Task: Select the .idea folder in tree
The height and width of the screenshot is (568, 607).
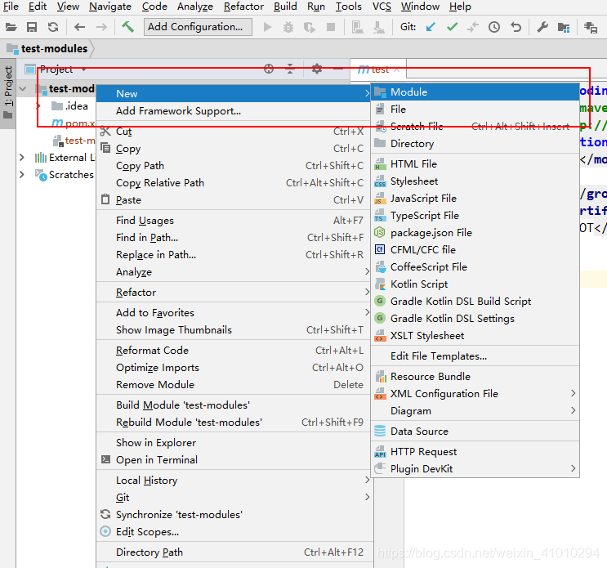Action: pos(69,106)
